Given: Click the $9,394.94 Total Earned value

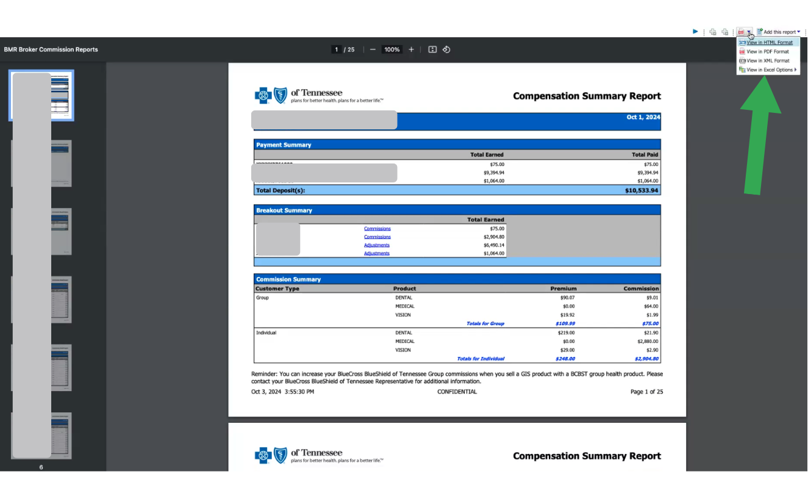Looking at the screenshot, I should tap(493, 173).
